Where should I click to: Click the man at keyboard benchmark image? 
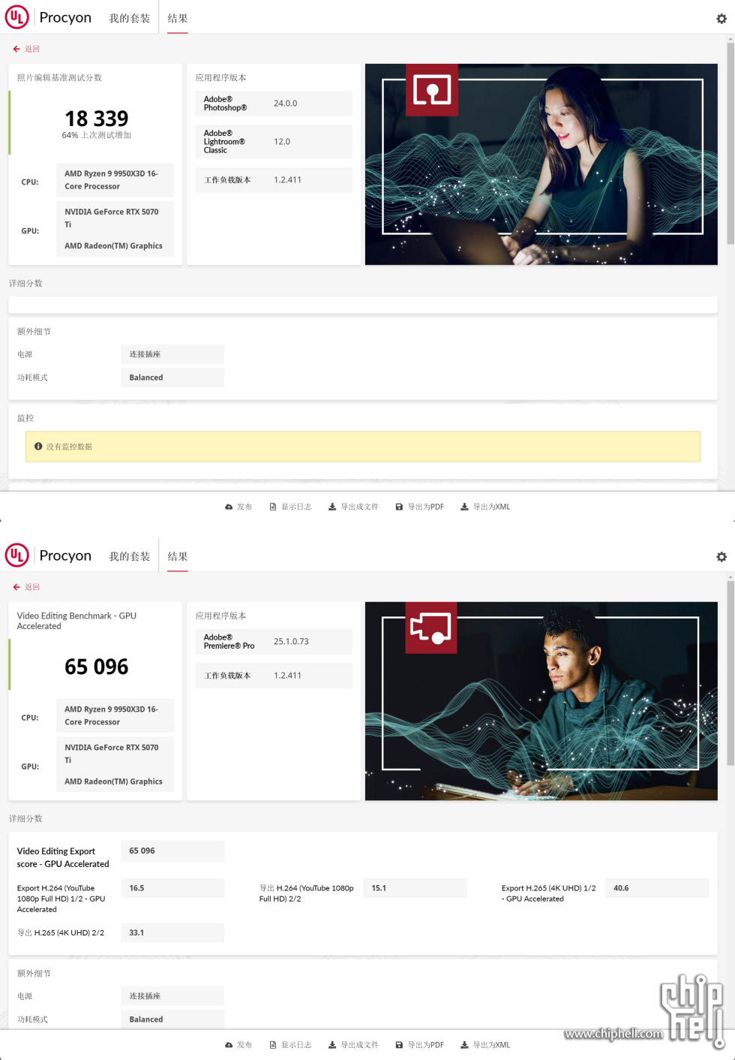pos(541,701)
